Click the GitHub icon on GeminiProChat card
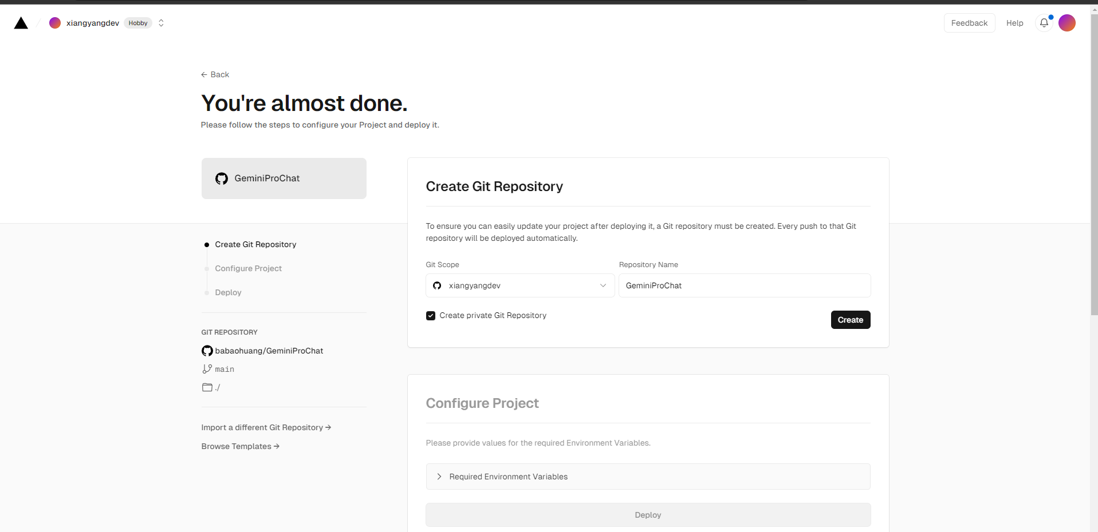The height and width of the screenshot is (532, 1098). point(222,178)
